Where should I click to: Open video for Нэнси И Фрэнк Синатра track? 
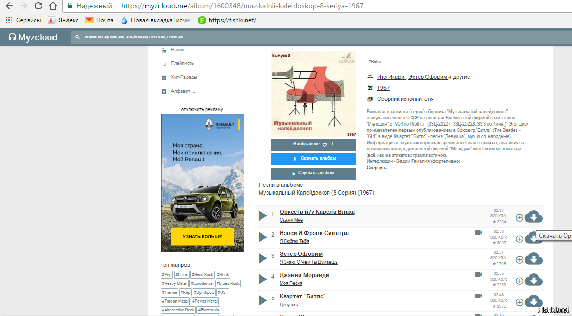coord(478,232)
